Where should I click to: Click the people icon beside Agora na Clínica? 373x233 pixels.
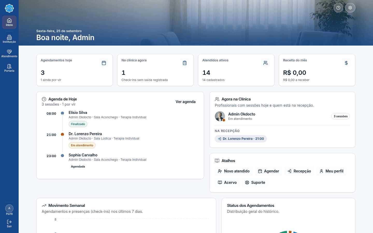217,99
